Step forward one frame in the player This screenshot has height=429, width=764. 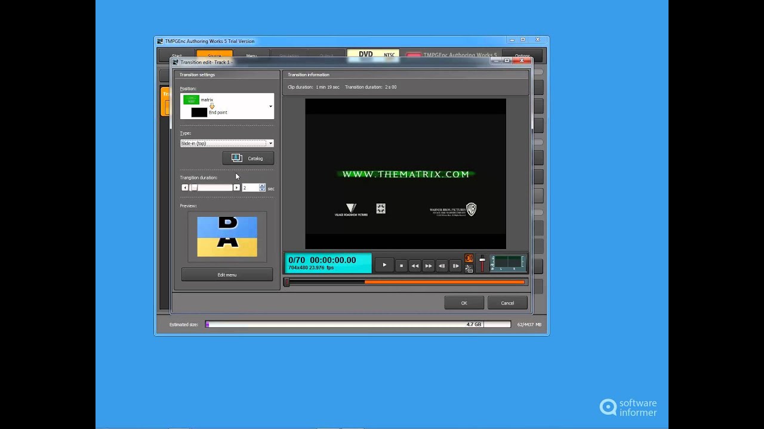pyautogui.click(x=455, y=266)
